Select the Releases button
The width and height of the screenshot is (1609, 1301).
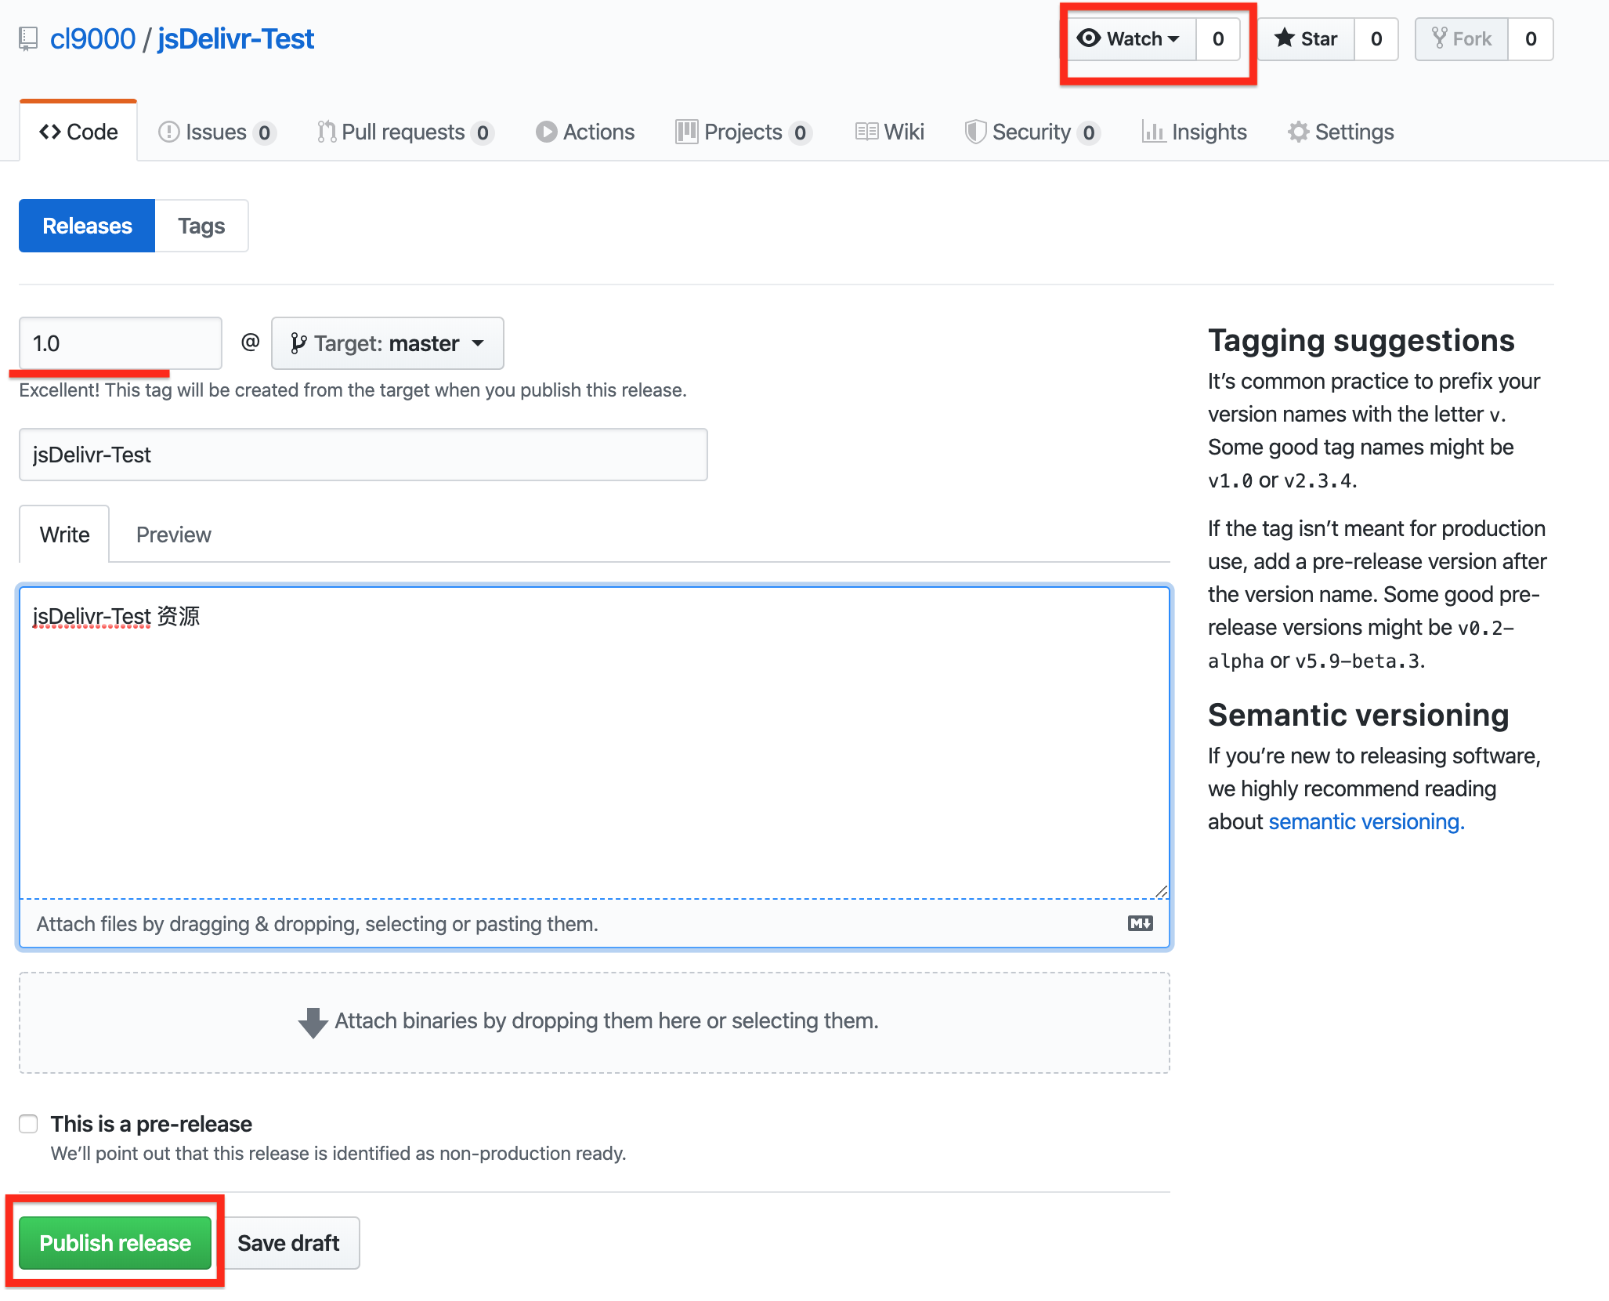pyautogui.click(x=87, y=226)
